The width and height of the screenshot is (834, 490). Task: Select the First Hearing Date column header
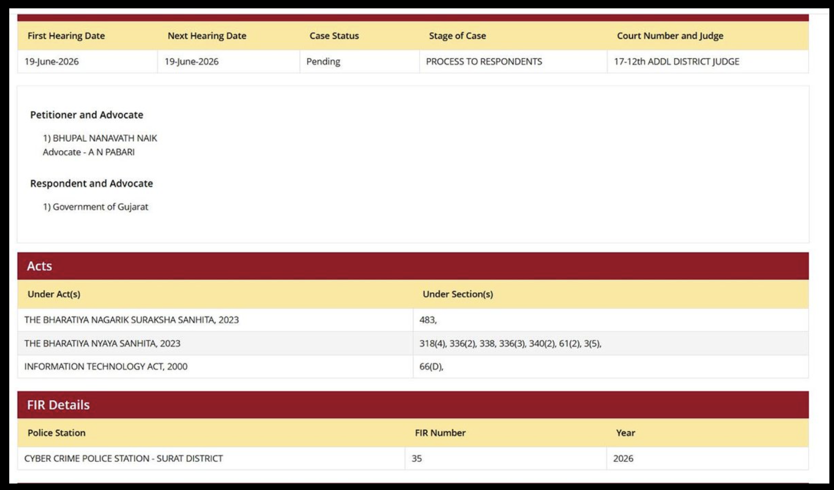66,36
